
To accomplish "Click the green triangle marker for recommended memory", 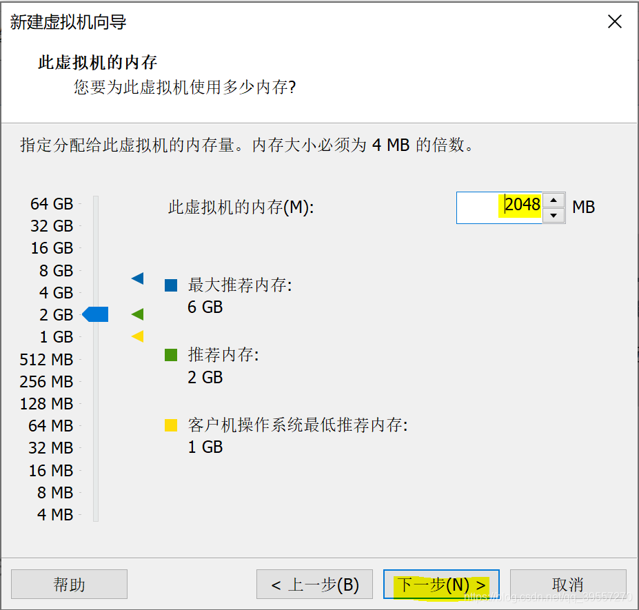I will pyautogui.click(x=137, y=314).
